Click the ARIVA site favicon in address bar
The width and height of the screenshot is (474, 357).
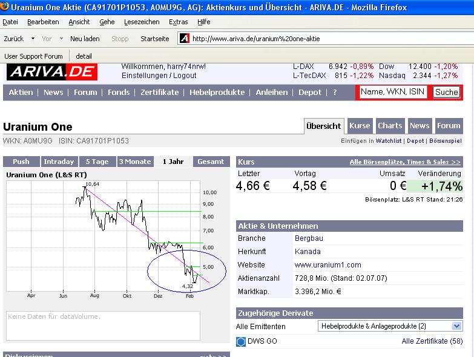pos(185,38)
